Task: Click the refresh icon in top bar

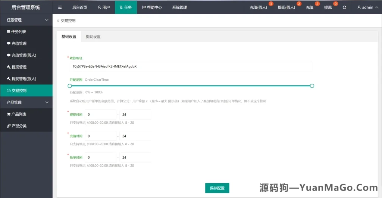Action: coord(344,7)
